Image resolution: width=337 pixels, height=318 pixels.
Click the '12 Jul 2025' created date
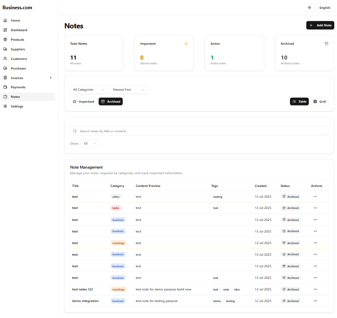(263, 301)
